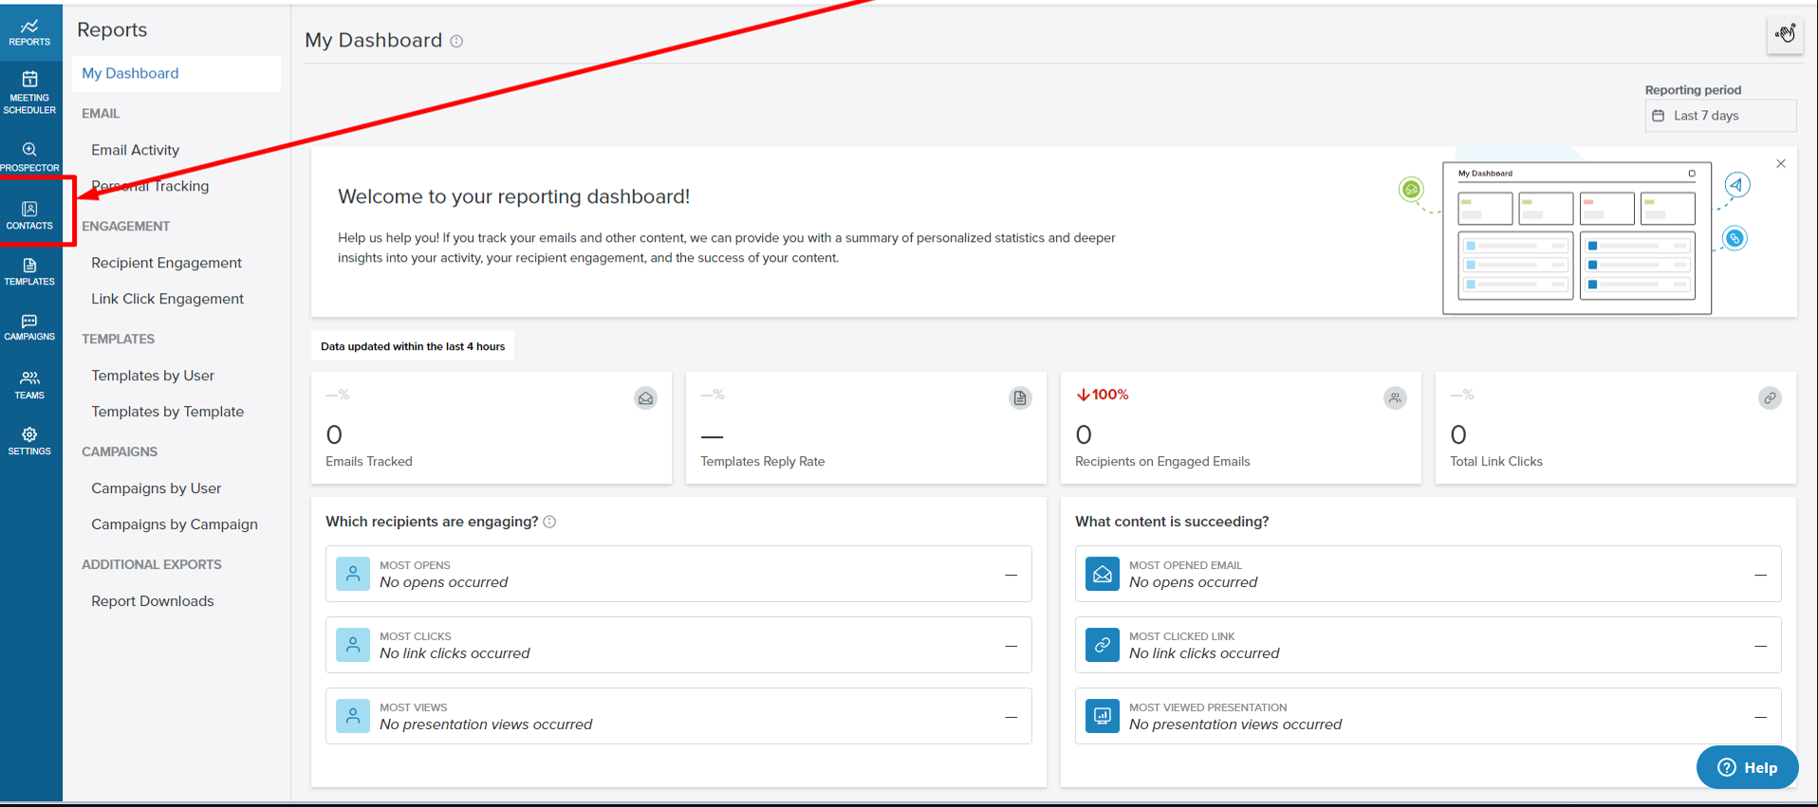Click the dash at the end of Most Clicked Link row
The image size is (1818, 807).
click(x=1760, y=646)
